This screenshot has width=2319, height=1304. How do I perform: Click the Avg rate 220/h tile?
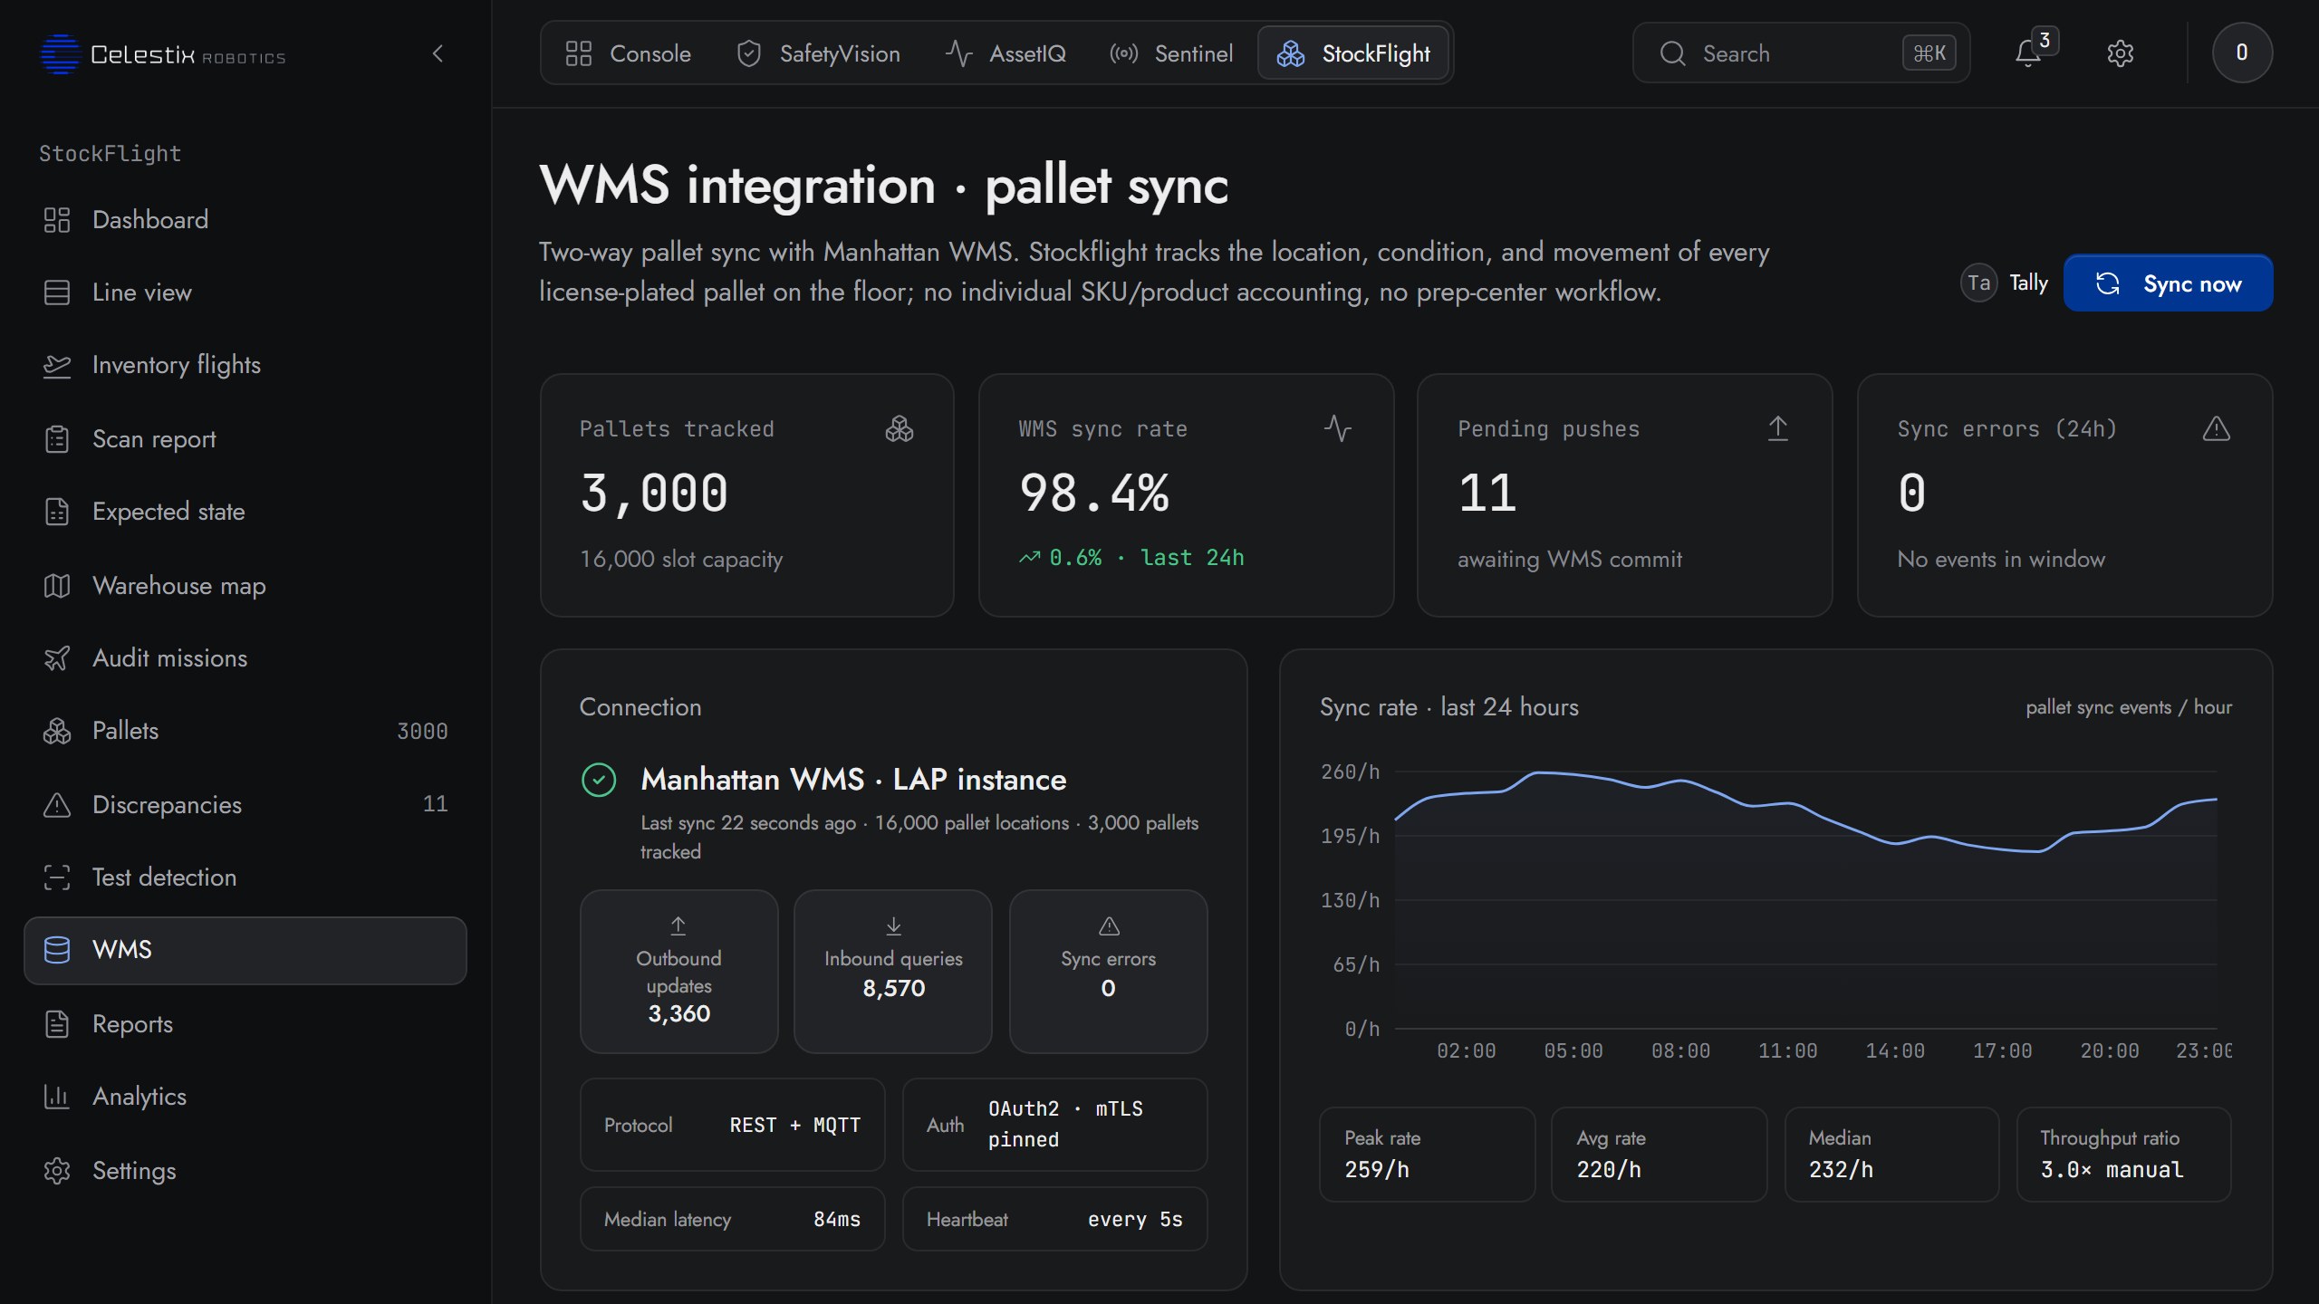click(x=1660, y=1155)
